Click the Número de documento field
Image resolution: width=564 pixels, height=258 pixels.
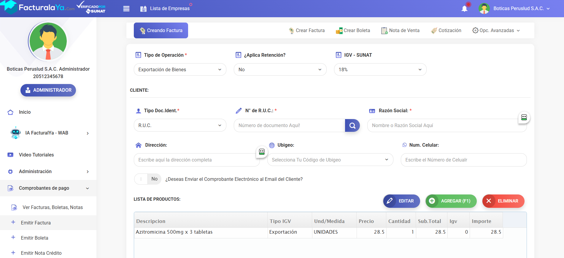pyautogui.click(x=290, y=126)
